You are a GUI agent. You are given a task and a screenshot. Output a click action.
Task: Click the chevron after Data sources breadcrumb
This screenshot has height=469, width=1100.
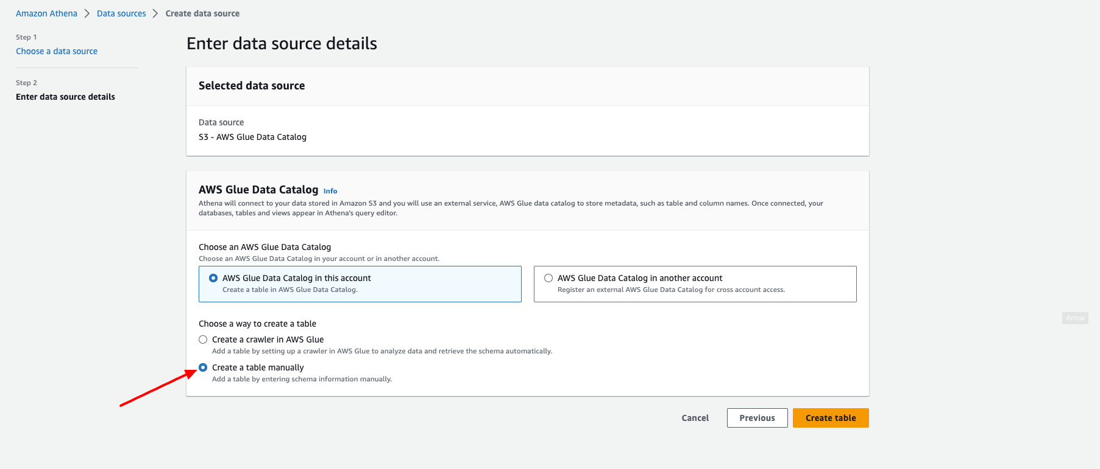155,13
